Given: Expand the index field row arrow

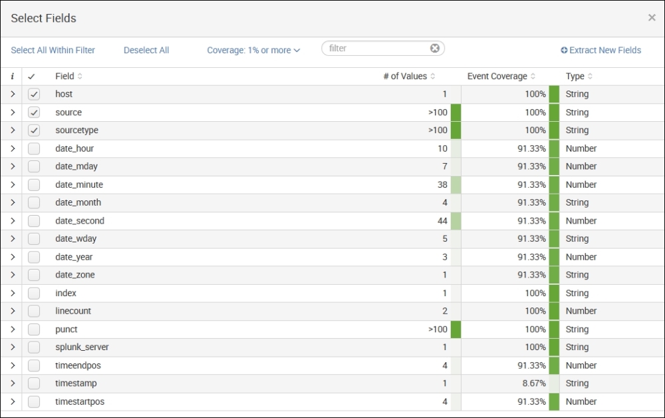Looking at the screenshot, I should pyautogui.click(x=12, y=293).
